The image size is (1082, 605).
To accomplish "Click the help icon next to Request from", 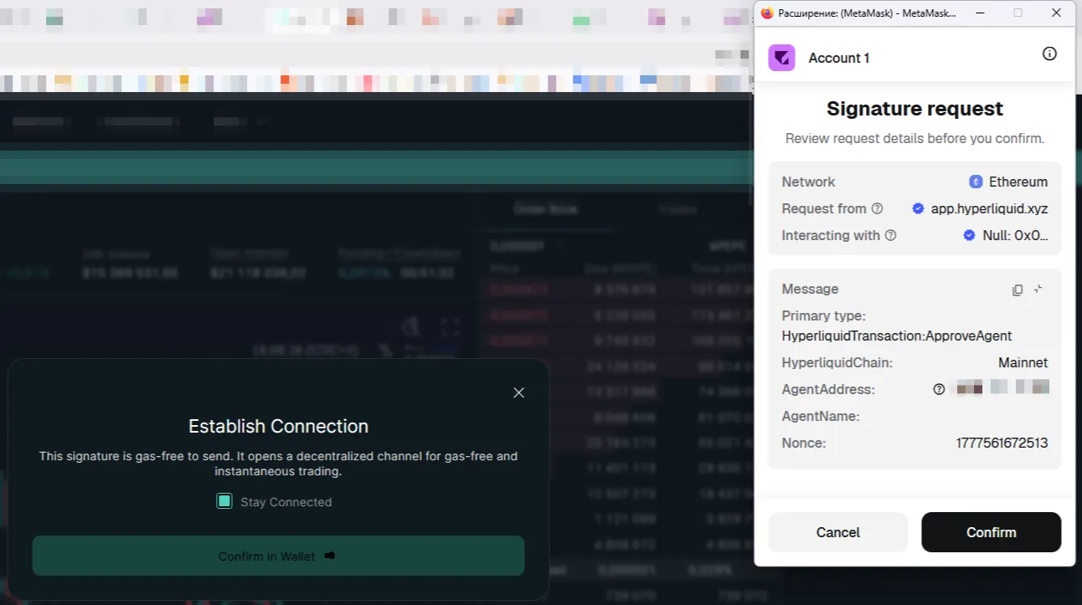I will point(877,208).
